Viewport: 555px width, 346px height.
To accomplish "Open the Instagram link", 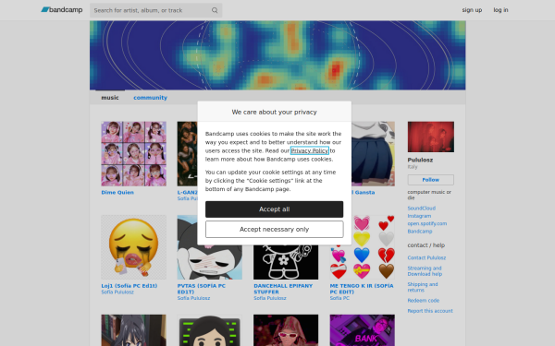I will 419,216.
